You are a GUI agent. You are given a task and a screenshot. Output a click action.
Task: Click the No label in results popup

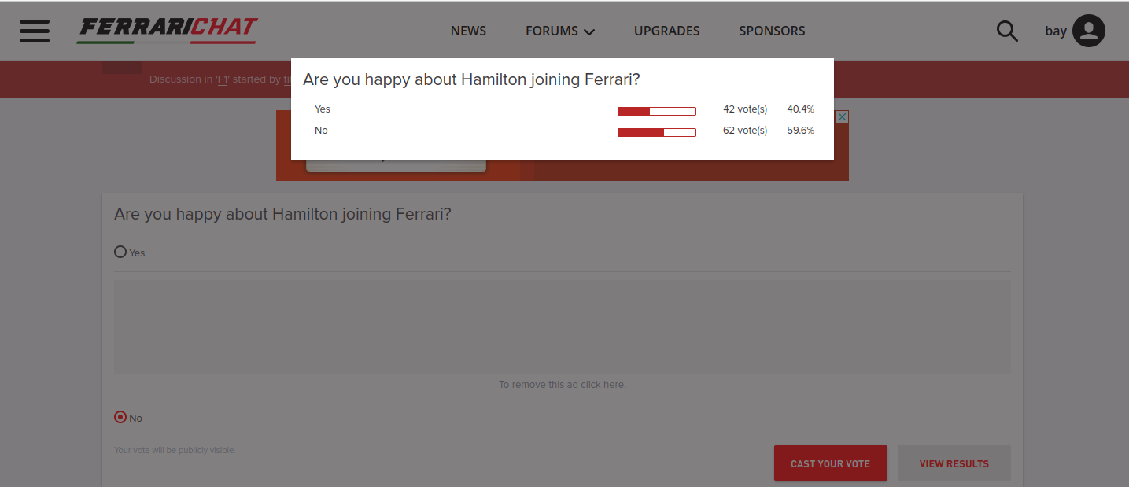(x=321, y=131)
